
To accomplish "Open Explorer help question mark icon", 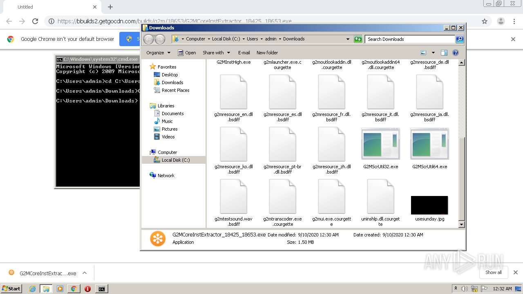I will [456, 53].
